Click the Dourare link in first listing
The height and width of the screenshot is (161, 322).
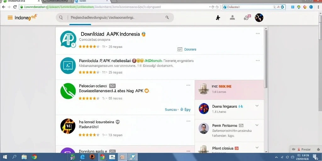click(x=190, y=49)
